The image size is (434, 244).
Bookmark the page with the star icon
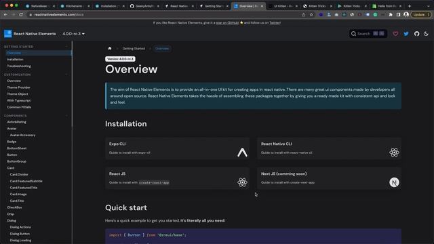click(x=311, y=15)
